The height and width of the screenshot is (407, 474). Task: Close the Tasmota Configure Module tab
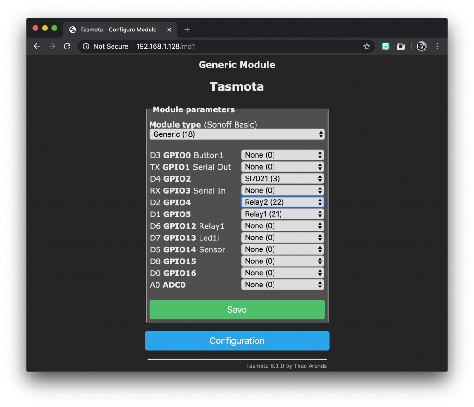pyautogui.click(x=169, y=30)
